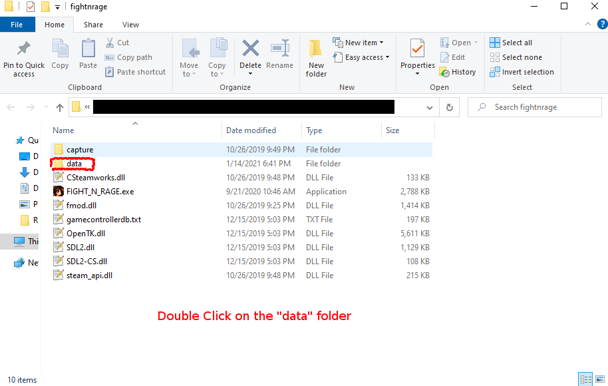Image resolution: width=608 pixels, height=386 pixels.
Task: Select the capture folder
Action: point(241,150)
